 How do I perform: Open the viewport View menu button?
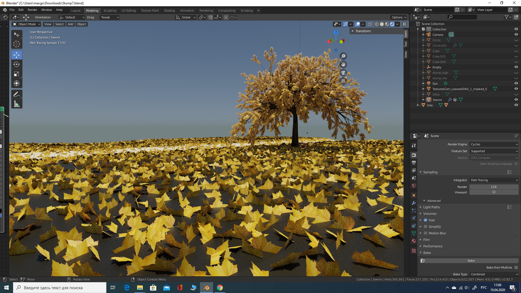click(x=48, y=24)
